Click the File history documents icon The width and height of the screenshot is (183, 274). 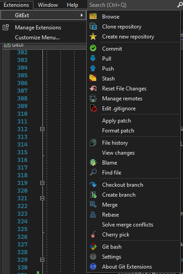click(x=93, y=142)
